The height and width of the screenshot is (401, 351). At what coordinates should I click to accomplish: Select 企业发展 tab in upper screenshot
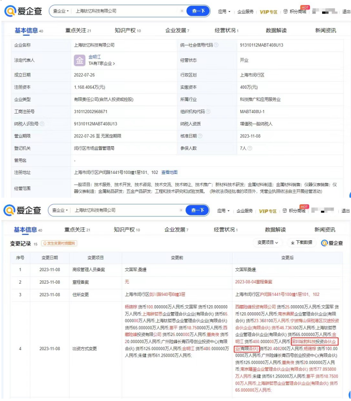[x=177, y=30]
